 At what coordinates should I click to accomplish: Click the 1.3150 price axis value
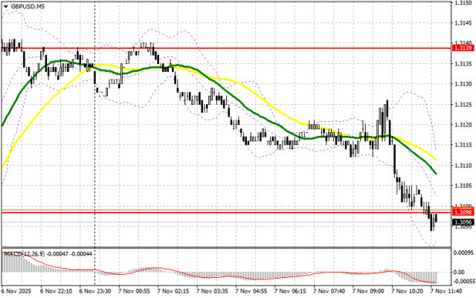(x=463, y=3)
